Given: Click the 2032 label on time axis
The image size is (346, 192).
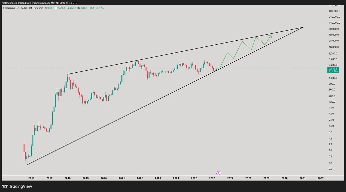Looking at the screenshot, I should tap(321, 178).
